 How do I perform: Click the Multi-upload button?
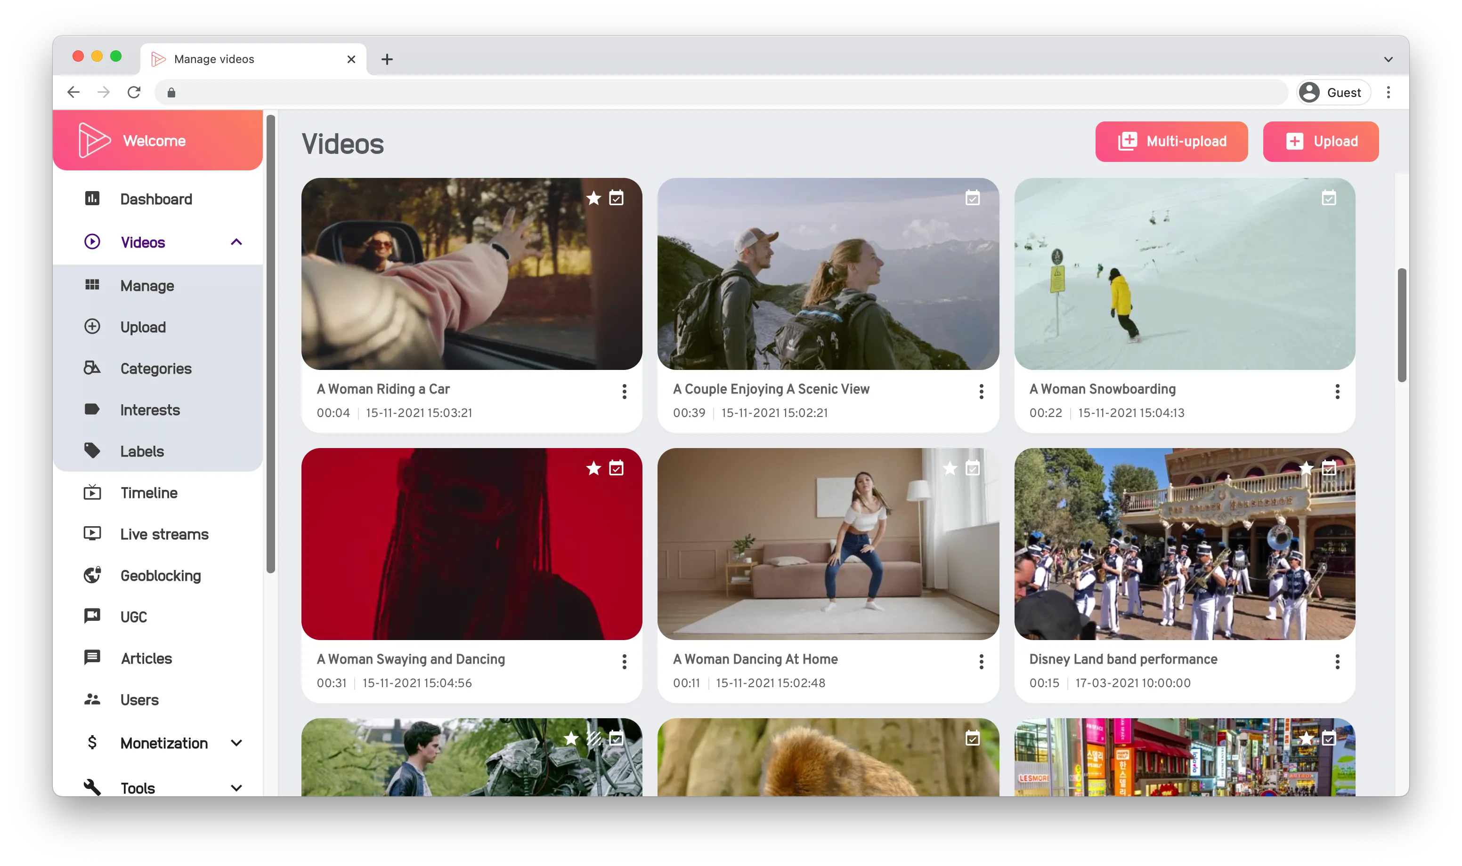pos(1171,141)
